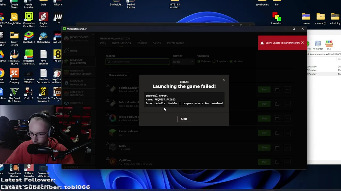This screenshot has width=341, height=191.
Task: Open the Upload Labs desktop icon
Action: [x=43, y=37]
